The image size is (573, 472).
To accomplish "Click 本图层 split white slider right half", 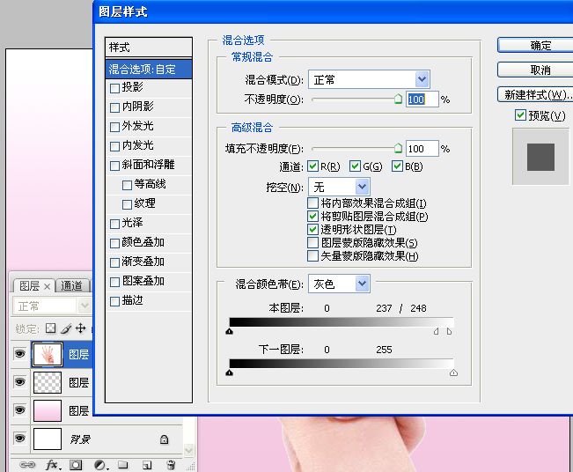I will [x=449, y=331].
